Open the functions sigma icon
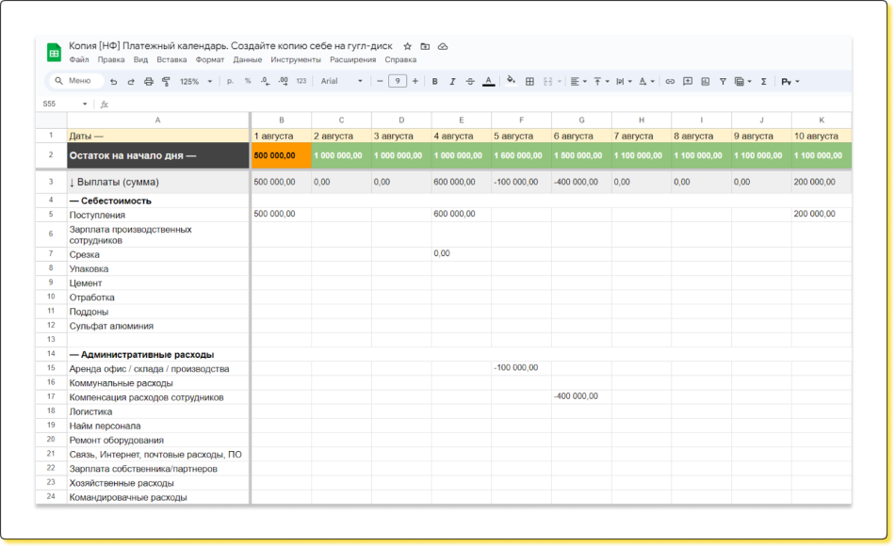The image size is (895, 547). [763, 82]
